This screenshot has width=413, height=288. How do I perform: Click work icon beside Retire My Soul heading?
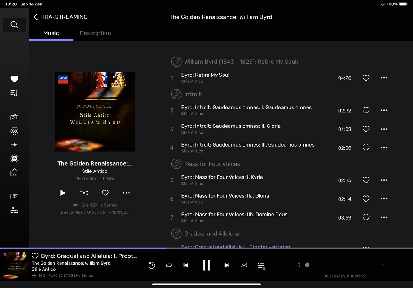176,62
